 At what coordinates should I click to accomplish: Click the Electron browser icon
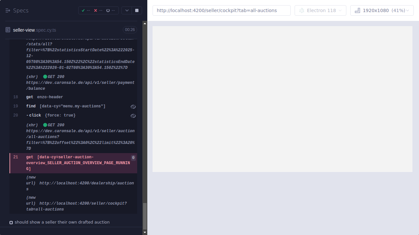[x=301, y=10]
